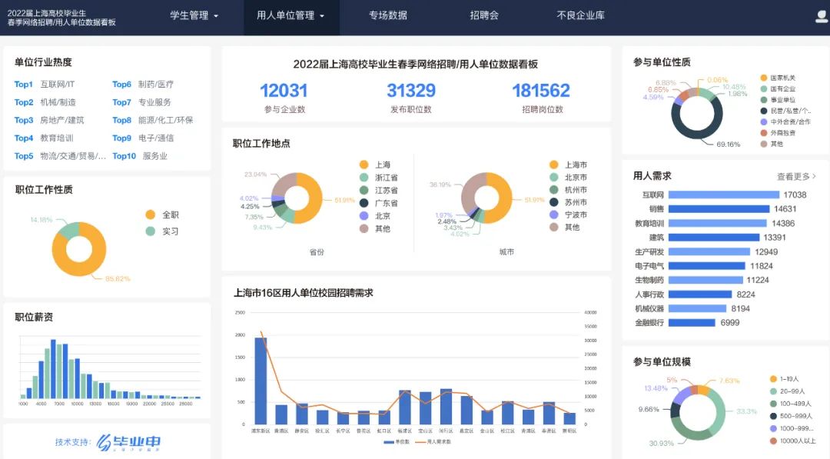Click the 国家机关 legend dot in 参与单位性质

coord(763,78)
